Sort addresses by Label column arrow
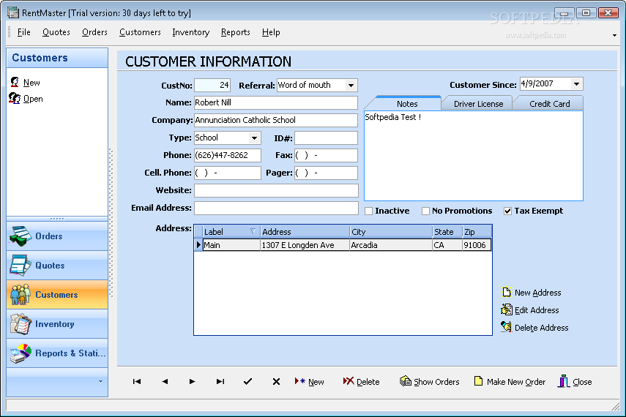Image resolution: width=626 pixels, height=417 pixels. pos(253,231)
